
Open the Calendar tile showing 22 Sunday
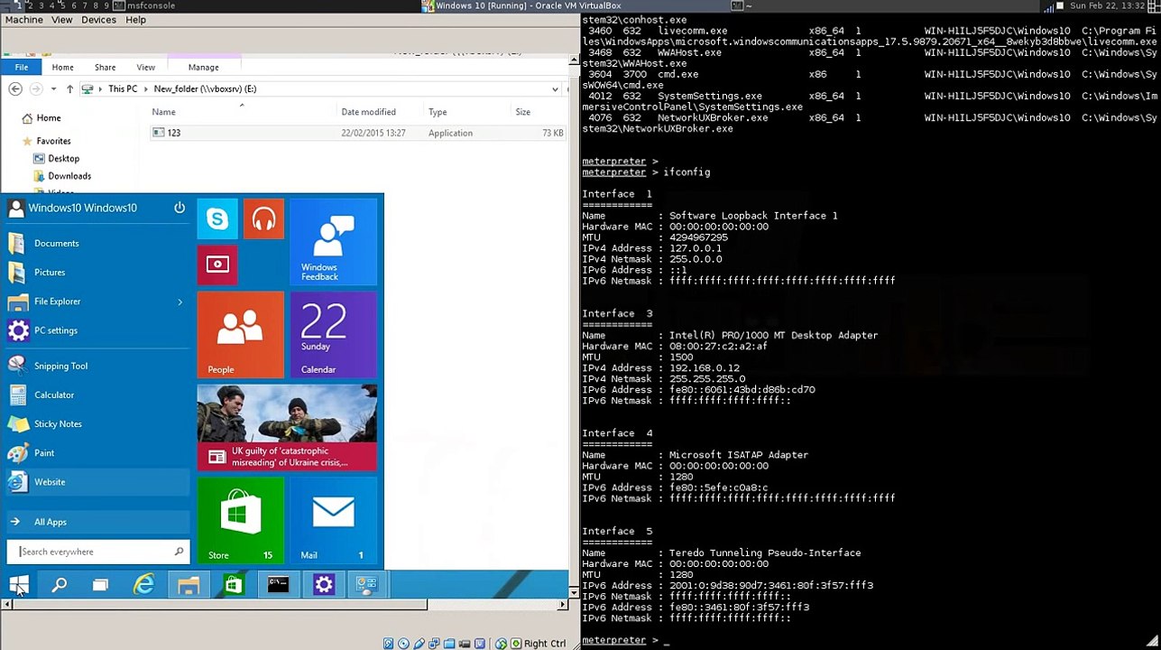(333, 334)
